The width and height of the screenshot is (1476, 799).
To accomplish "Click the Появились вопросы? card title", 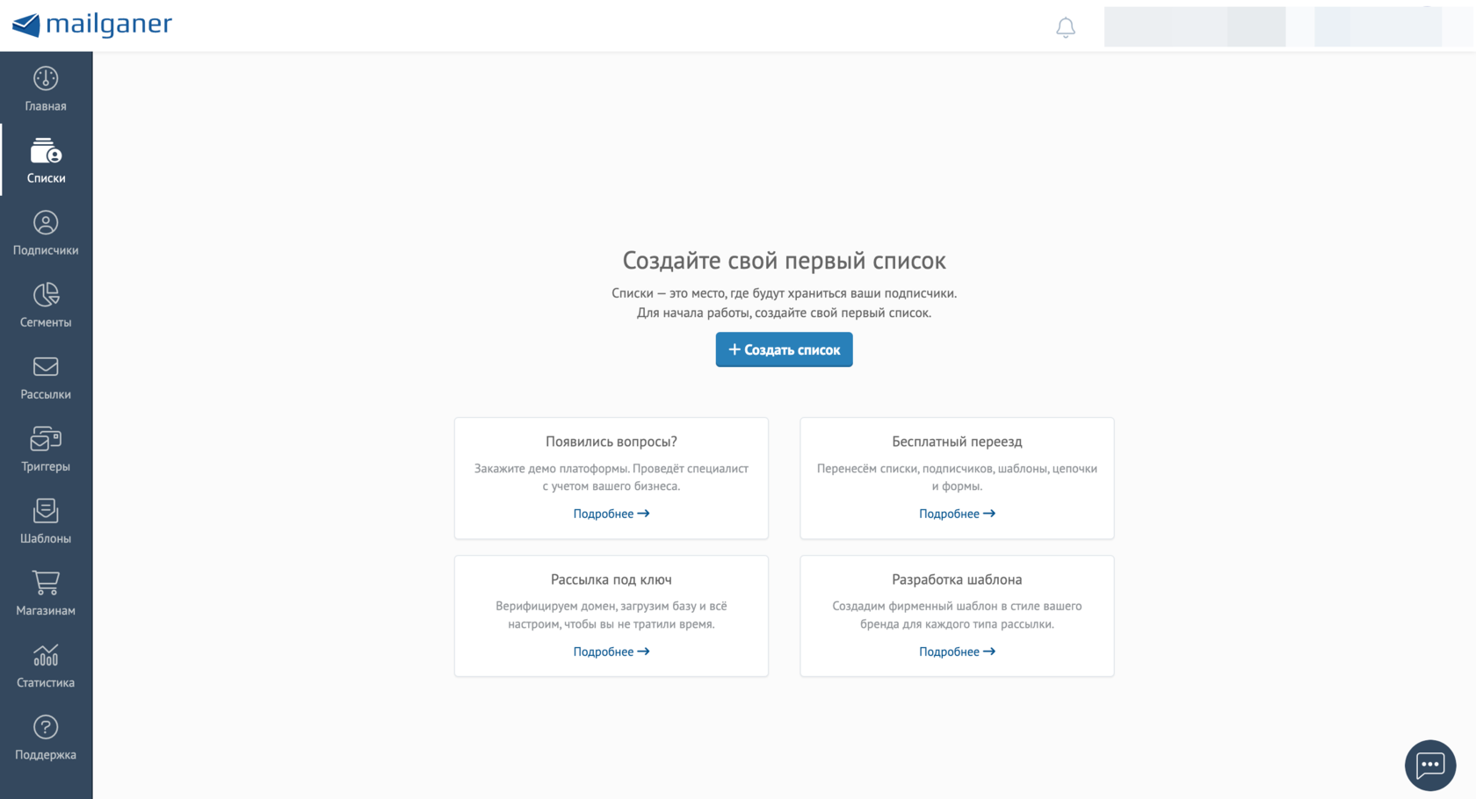I will (611, 442).
